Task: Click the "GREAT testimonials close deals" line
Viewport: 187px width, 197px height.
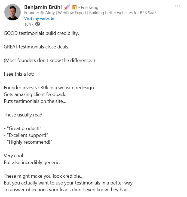Action: tap(36, 47)
